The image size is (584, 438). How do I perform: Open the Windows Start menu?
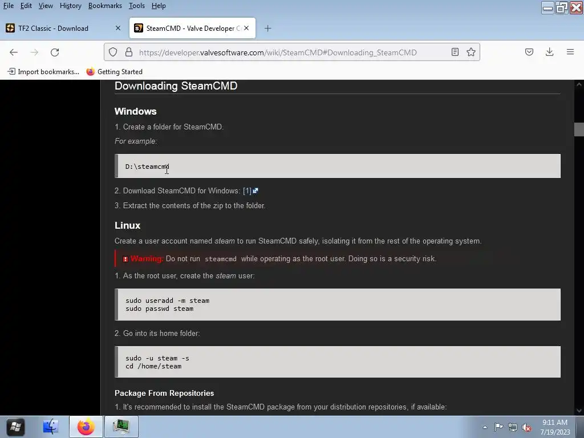point(15,427)
